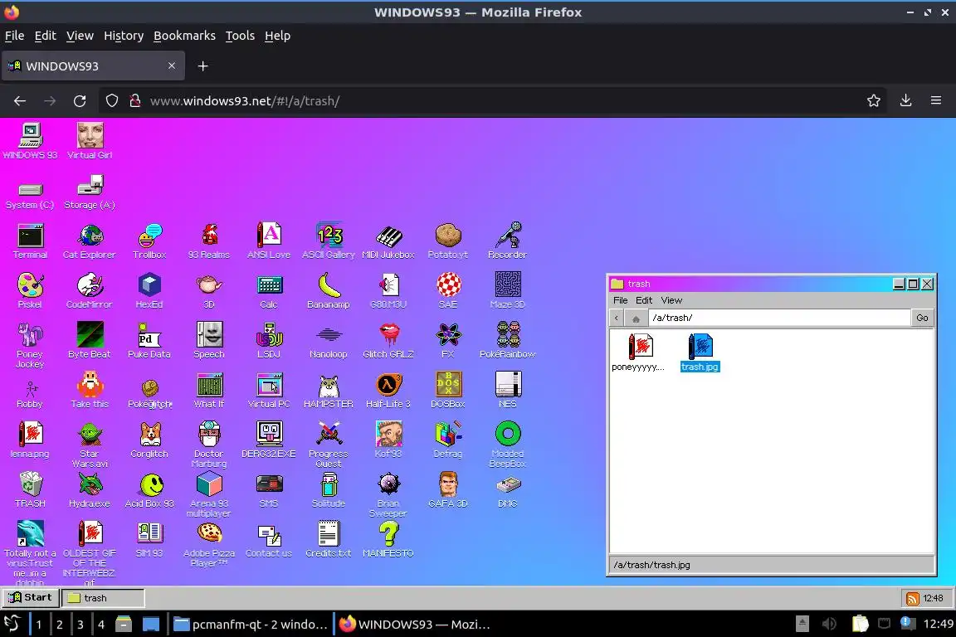
Task: Select trash.jpg in the trash window
Action: tap(700, 353)
